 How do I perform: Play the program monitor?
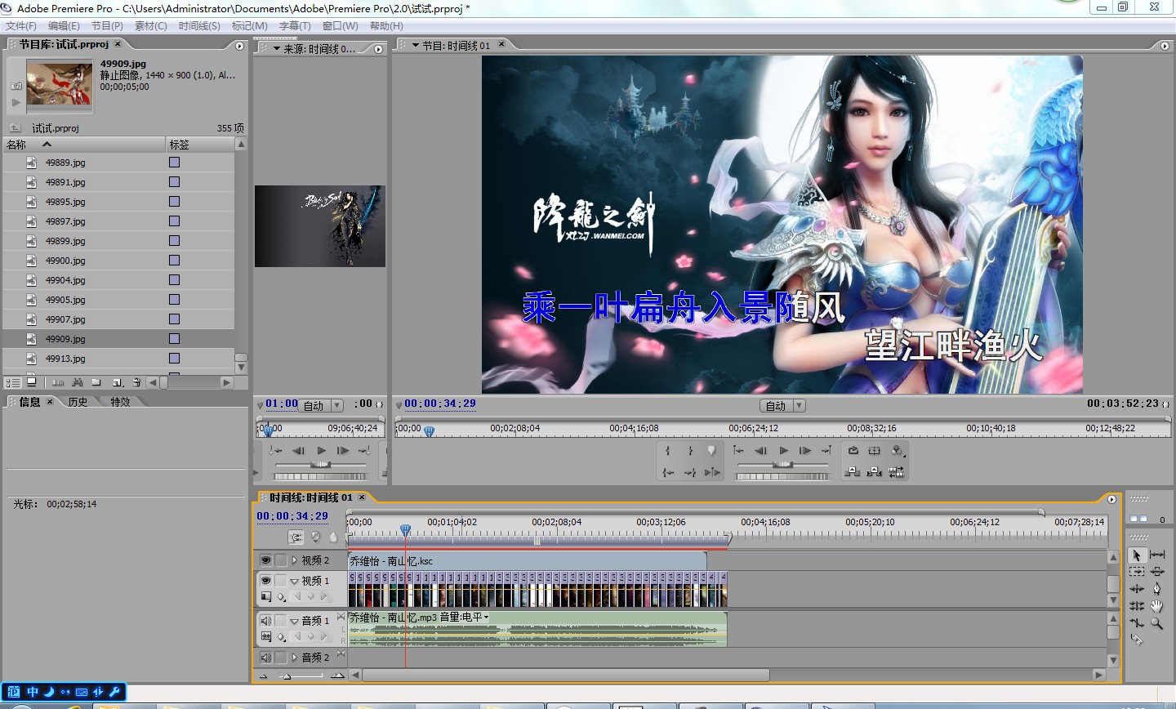783,450
